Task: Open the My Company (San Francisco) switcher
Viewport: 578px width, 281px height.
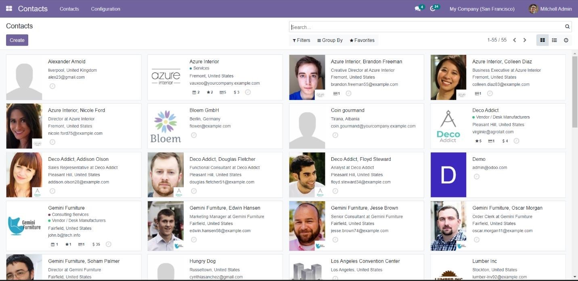Action: tap(482, 9)
